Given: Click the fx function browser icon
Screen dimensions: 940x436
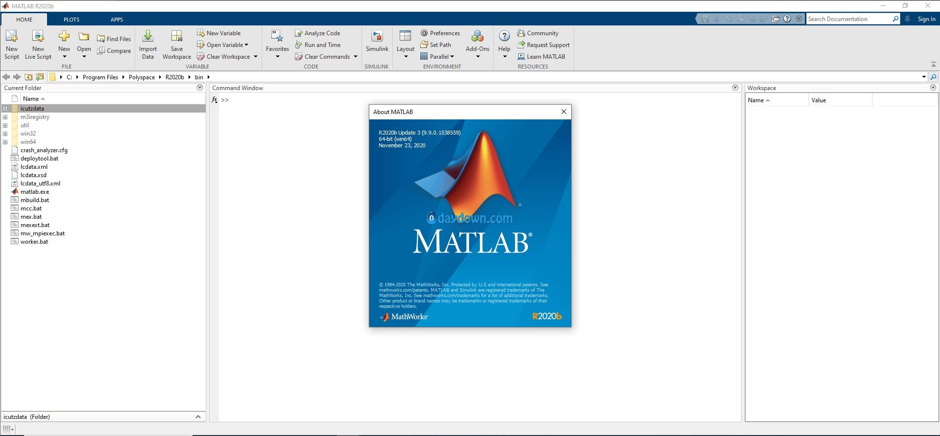Looking at the screenshot, I should (x=215, y=99).
